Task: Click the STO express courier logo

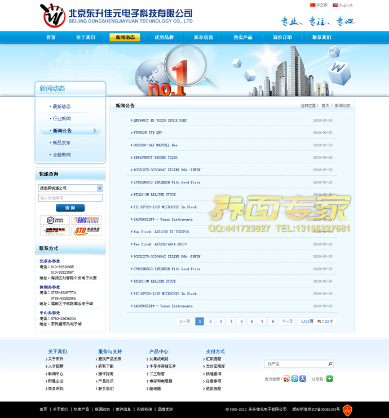Action: pos(86,231)
